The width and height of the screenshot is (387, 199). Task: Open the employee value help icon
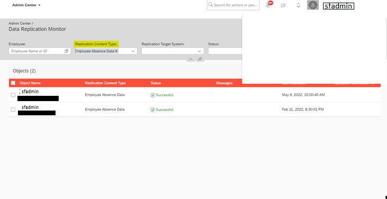67,51
